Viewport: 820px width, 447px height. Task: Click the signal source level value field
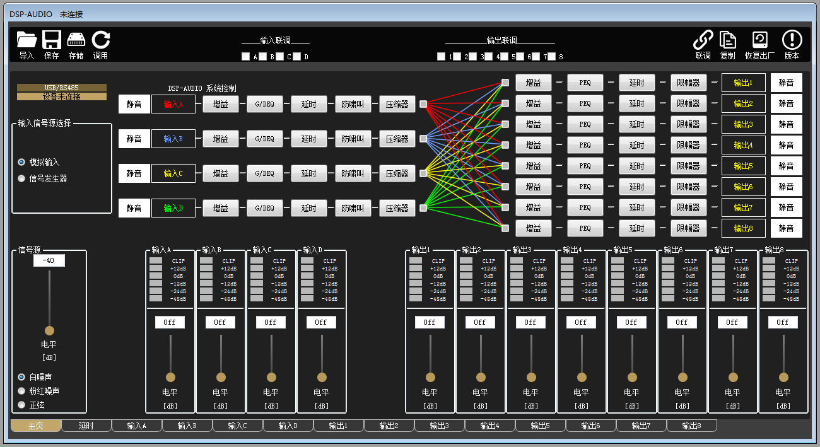click(x=49, y=261)
